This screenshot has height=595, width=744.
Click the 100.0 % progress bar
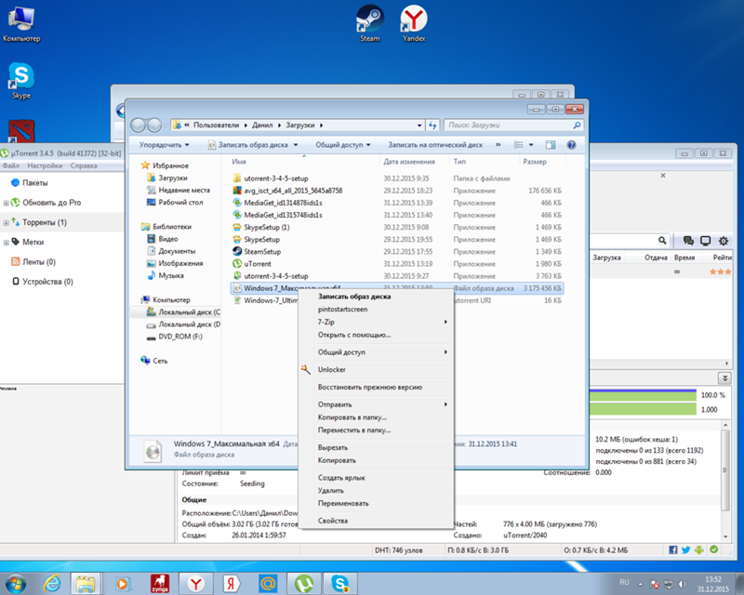pos(643,395)
